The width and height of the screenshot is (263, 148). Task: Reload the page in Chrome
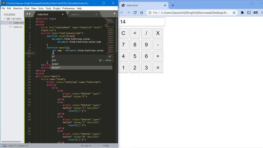click(x=135, y=13)
